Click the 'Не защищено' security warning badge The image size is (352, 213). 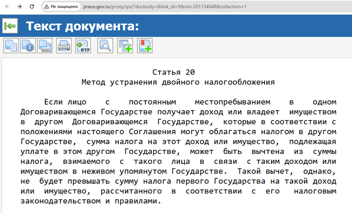[60, 7]
